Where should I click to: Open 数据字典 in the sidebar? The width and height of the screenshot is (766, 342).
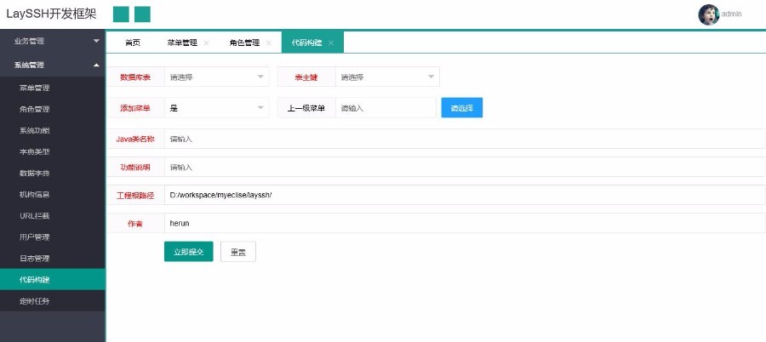pyautogui.click(x=52, y=174)
